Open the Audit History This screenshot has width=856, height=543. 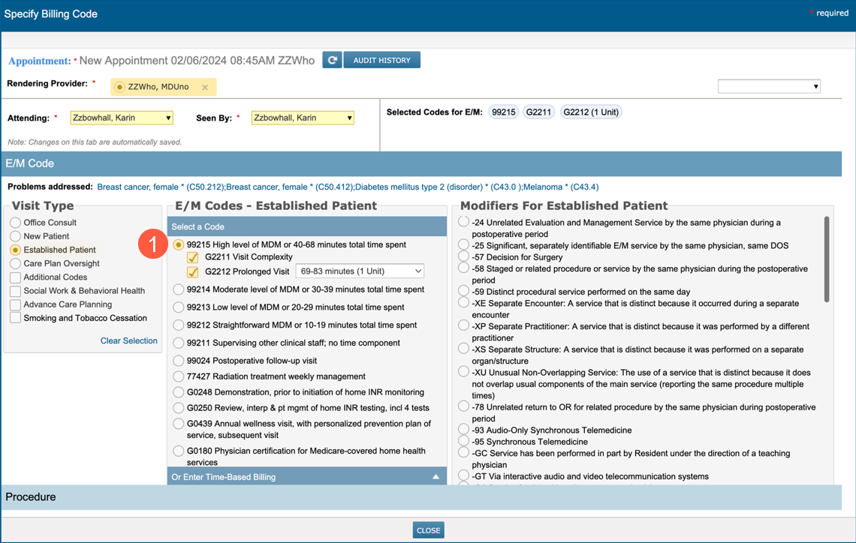[381, 60]
